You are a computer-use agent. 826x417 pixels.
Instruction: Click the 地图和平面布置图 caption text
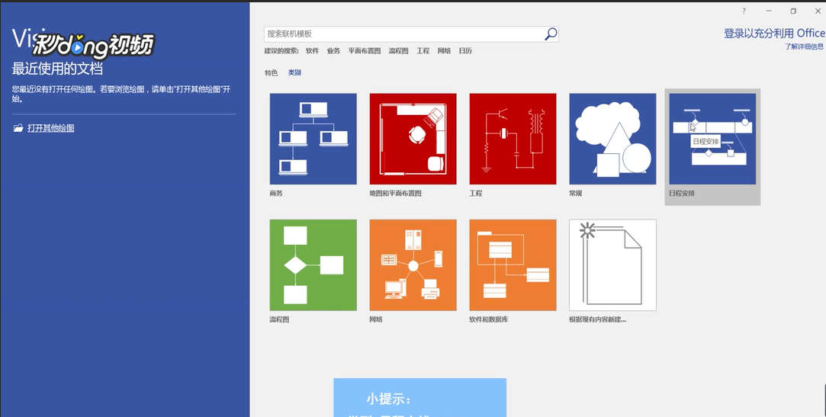coord(396,193)
